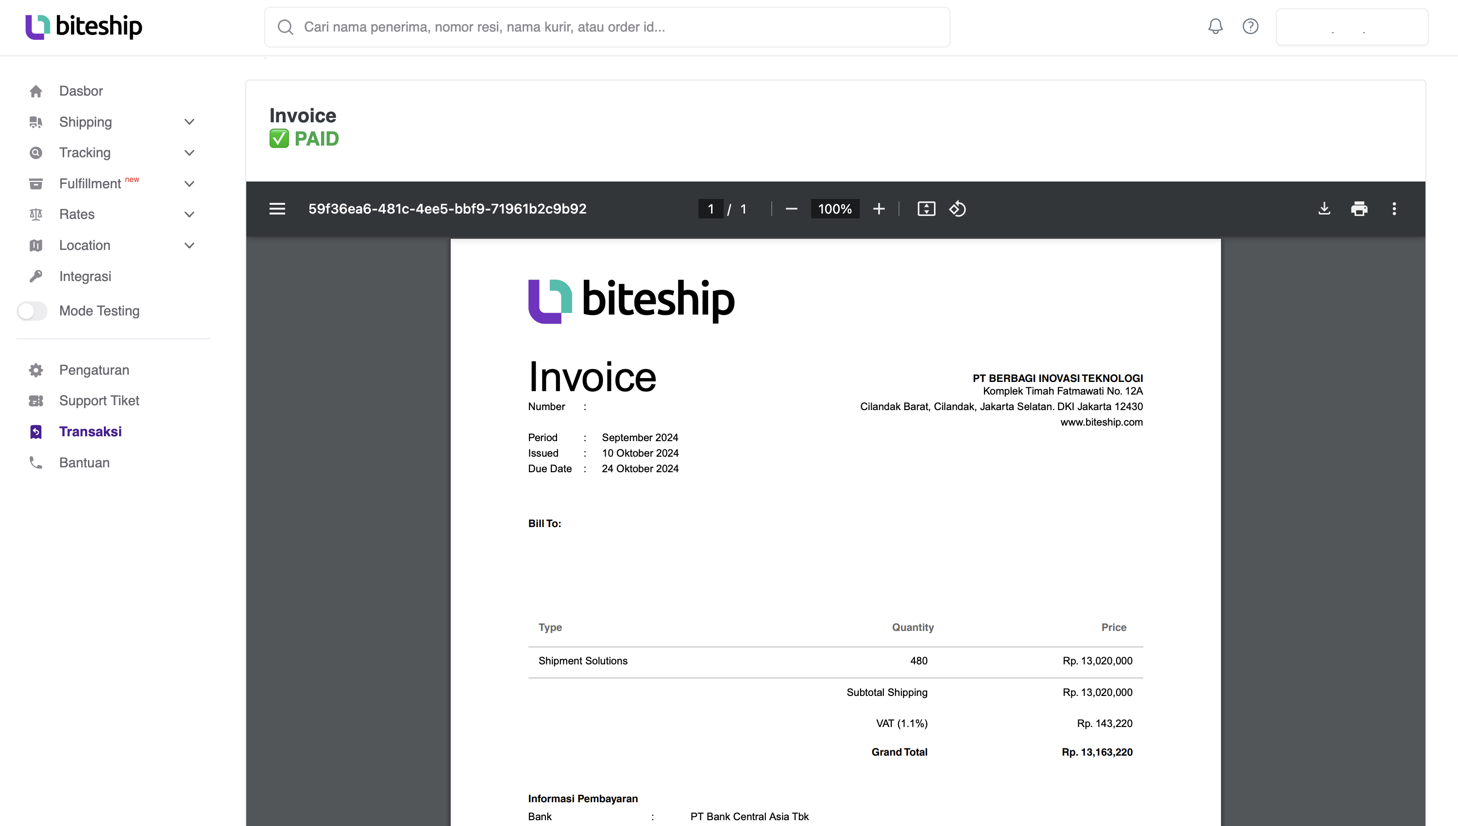Click the PT BERBAGI INOVASI TEKNOLOGI heading
The width and height of the screenshot is (1458, 826).
pos(1058,378)
